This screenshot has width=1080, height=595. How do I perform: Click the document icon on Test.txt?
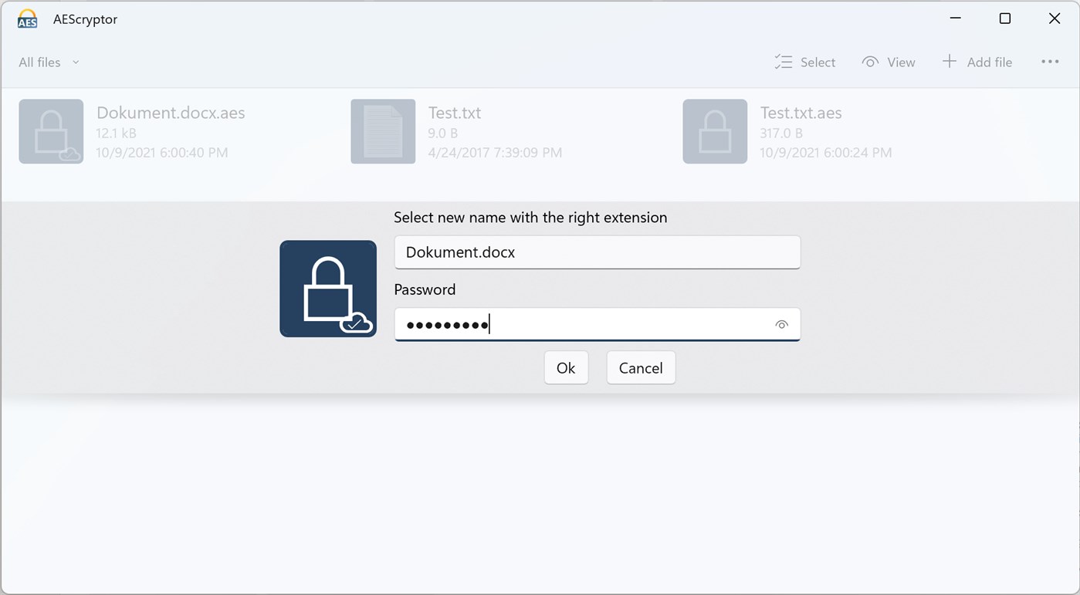coord(383,131)
